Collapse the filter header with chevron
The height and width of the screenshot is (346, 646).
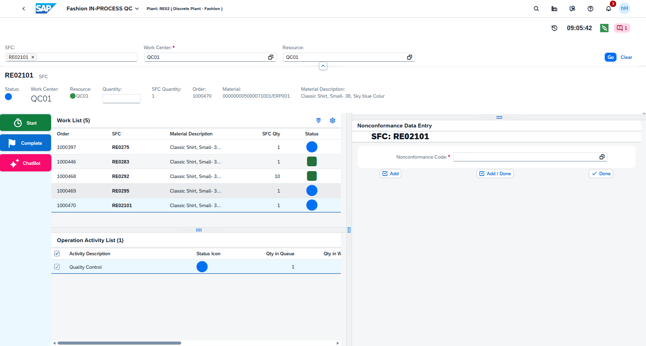323,66
